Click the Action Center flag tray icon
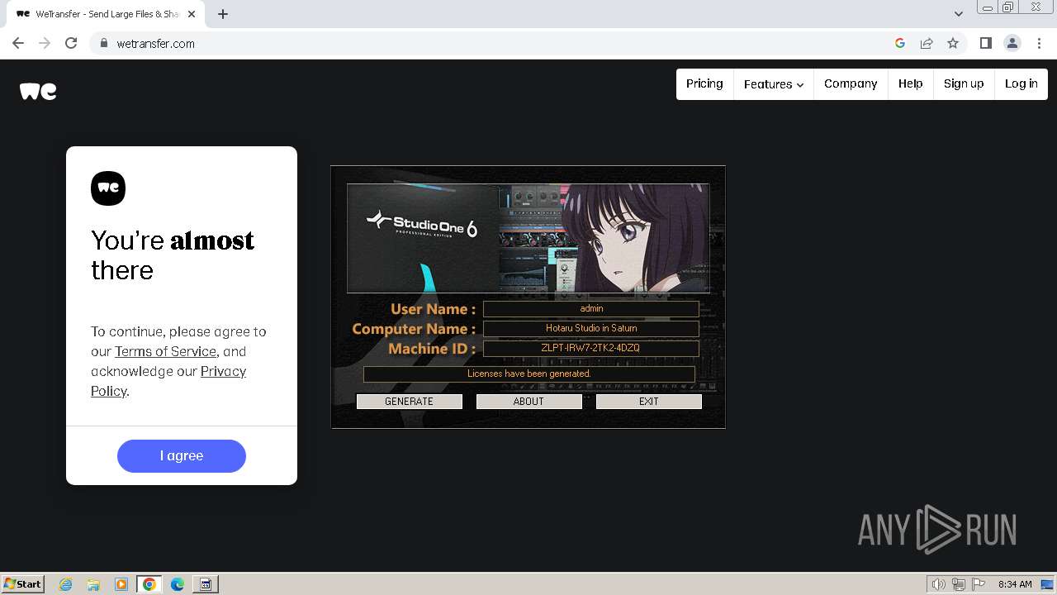The image size is (1057, 595). [978, 584]
